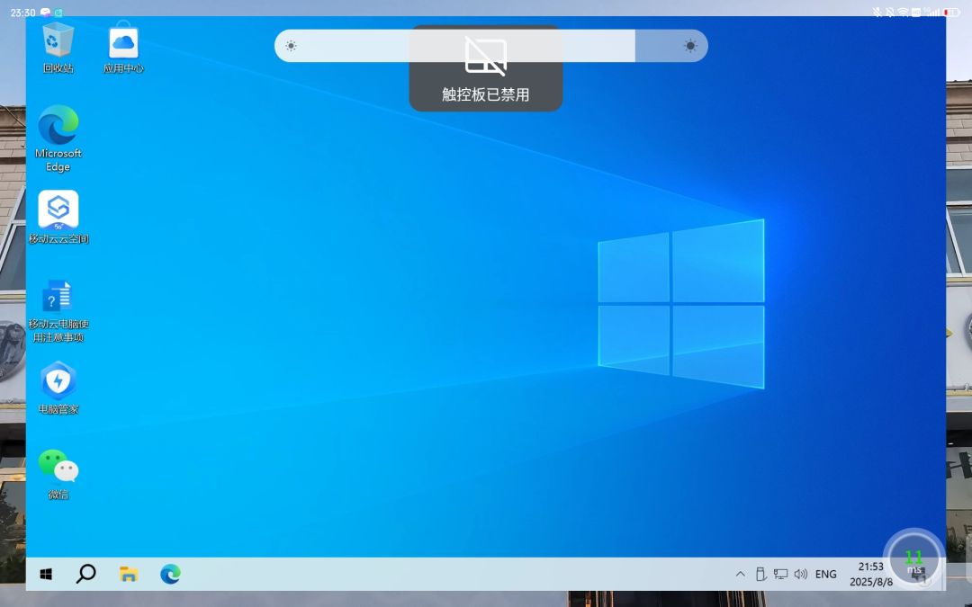Open the volume speaker tray icon
Viewport: 972px width, 607px height.
coord(800,574)
